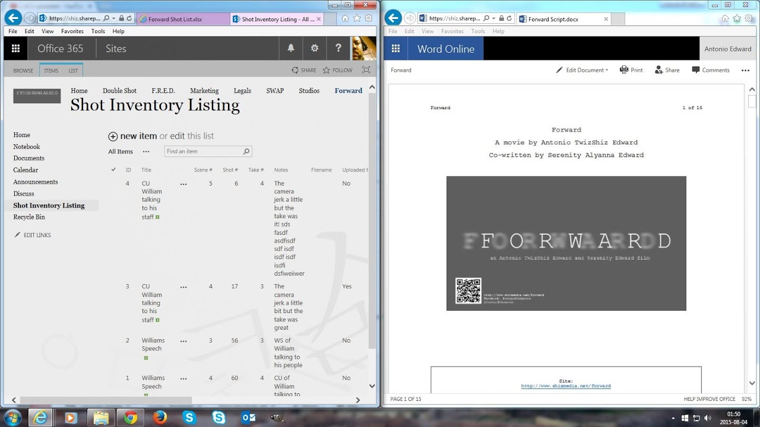
Task: Open Studios navigation link
Action: [309, 91]
